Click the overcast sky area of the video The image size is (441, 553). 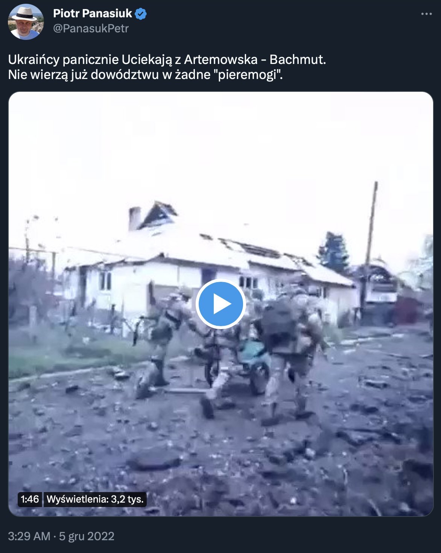pos(220,150)
